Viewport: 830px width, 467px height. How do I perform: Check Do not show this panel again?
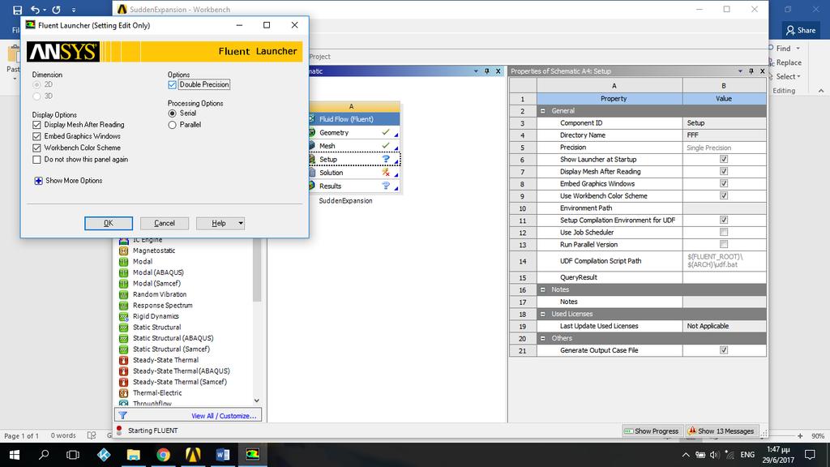coord(36,160)
